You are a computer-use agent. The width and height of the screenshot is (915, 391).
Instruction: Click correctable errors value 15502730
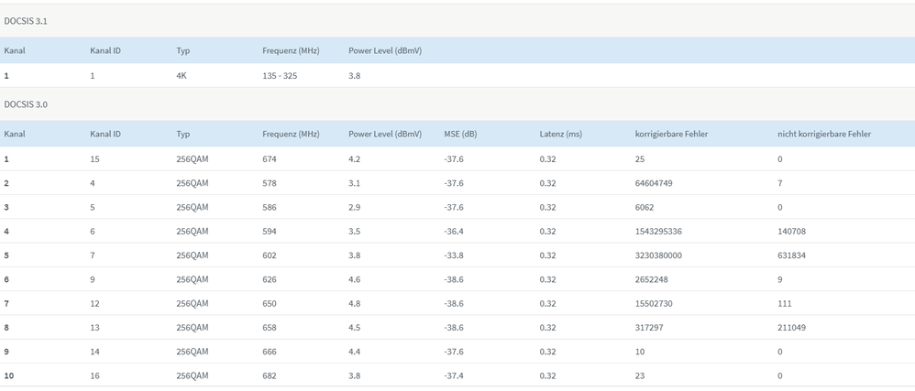click(654, 304)
